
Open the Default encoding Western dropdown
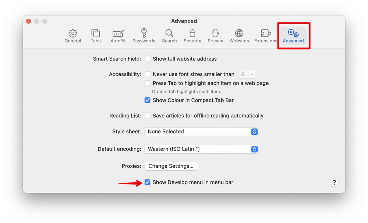click(201, 149)
